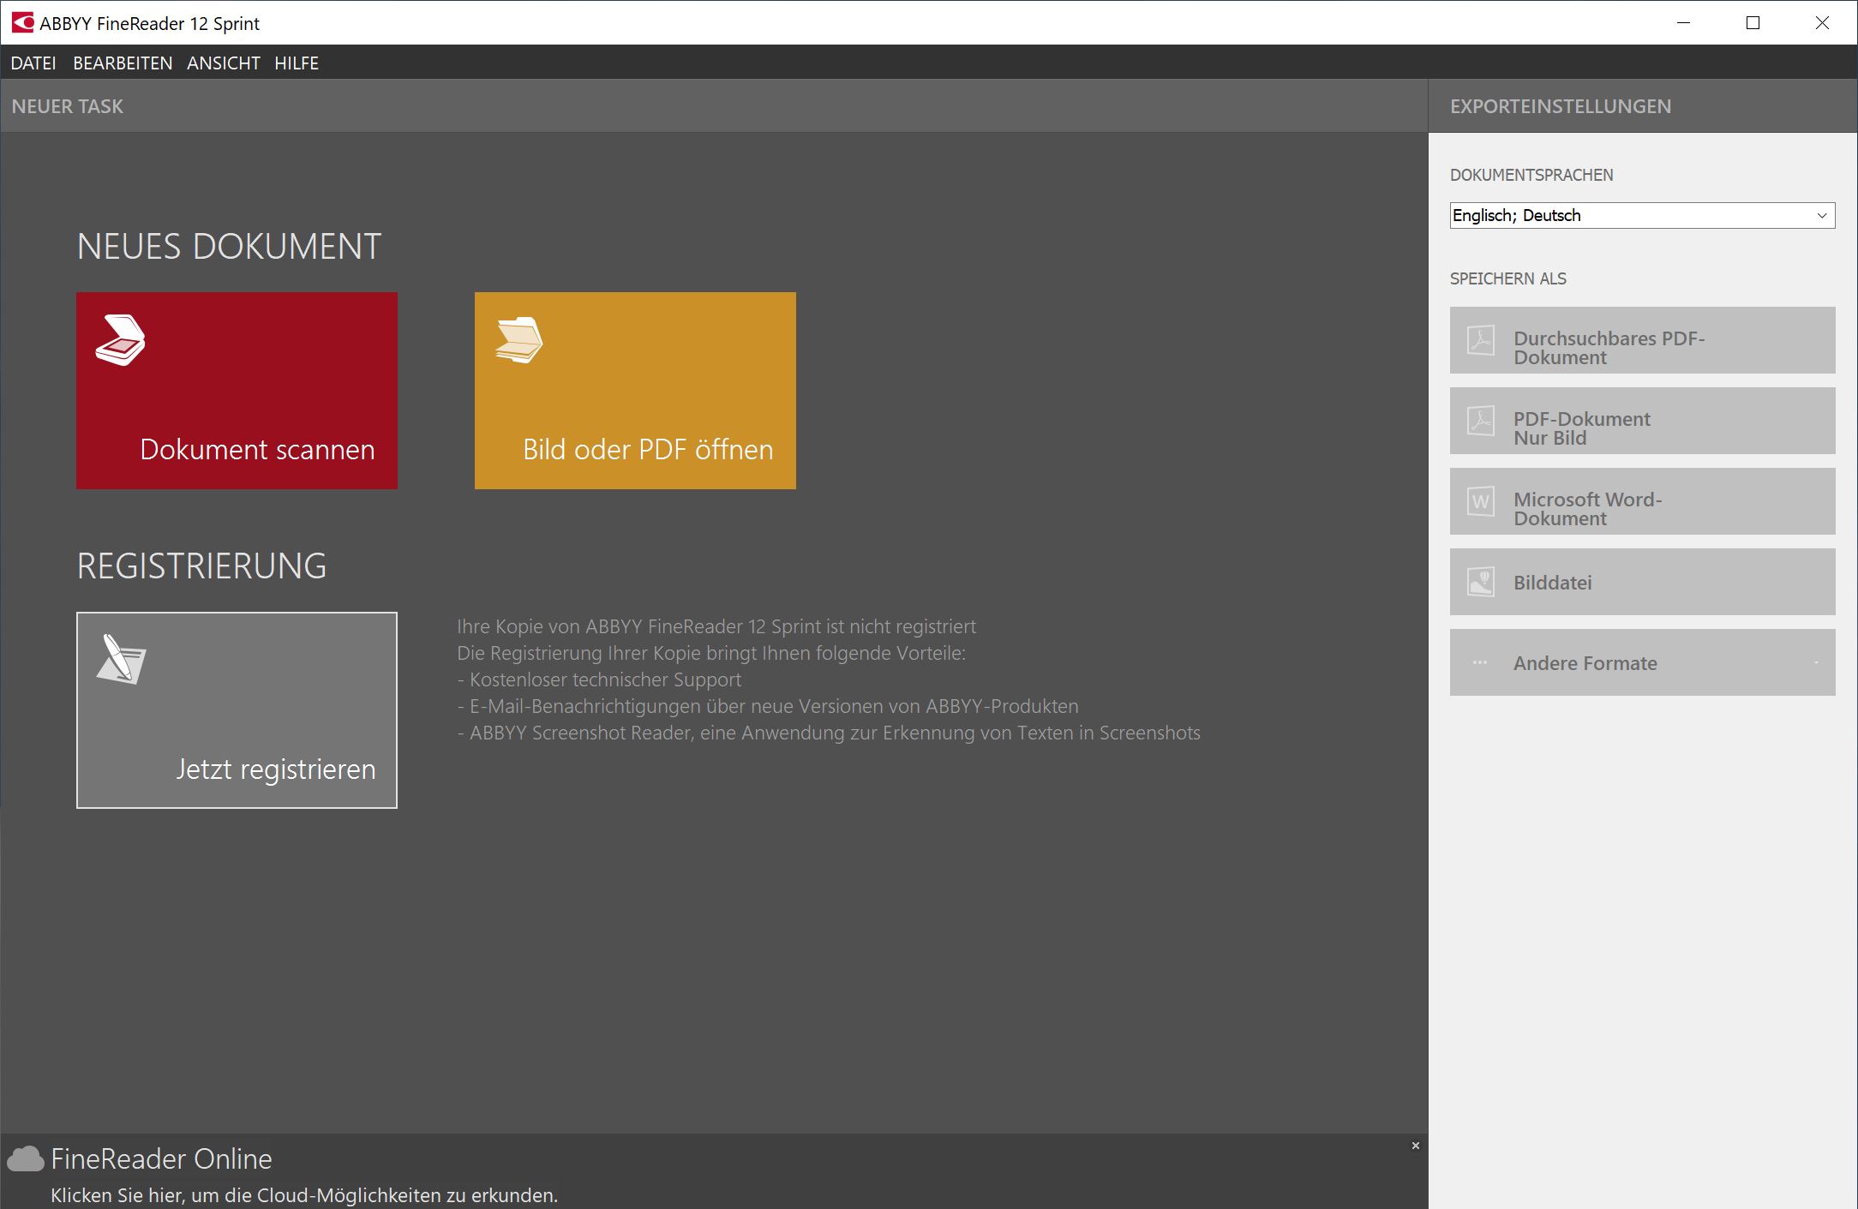
Task: Click the cloud exploration link text
Action: click(x=304, y=1195)
